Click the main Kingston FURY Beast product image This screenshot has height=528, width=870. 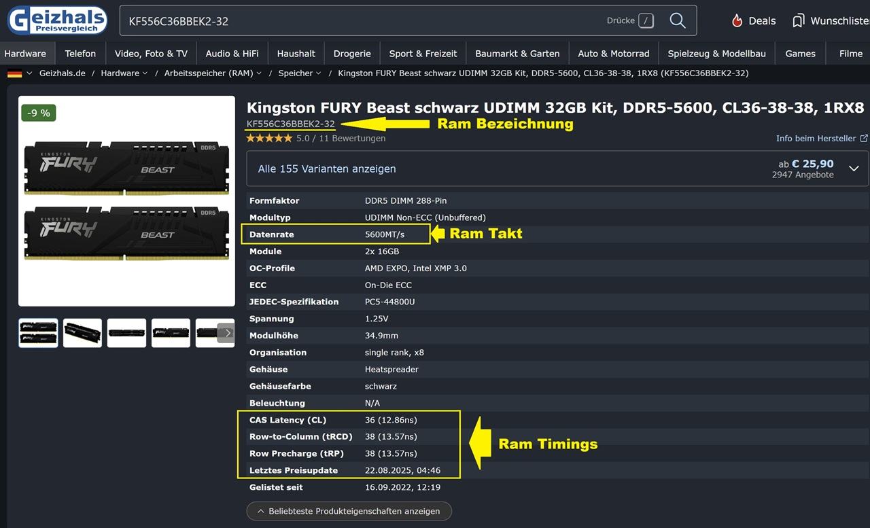pos(126,201)
